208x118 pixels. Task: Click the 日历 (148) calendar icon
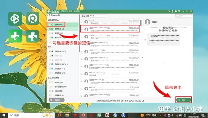click(x=52, y=91)
